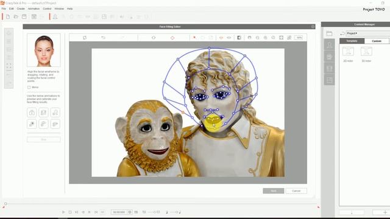Click the Next button in Face Fitting Editor

click(x=274, y=190)
